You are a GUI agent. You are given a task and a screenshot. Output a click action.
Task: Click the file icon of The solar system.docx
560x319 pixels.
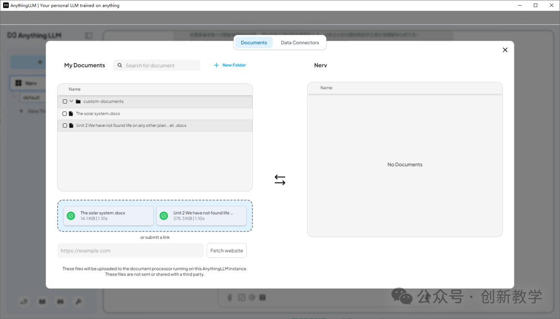(71, 113)
